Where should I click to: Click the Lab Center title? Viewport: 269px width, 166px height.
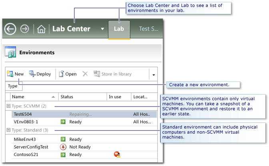click(71, 29)
